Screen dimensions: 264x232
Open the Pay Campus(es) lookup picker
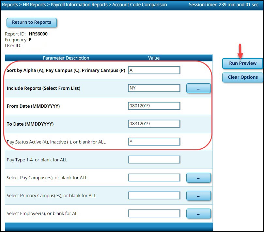pos(198,177)
